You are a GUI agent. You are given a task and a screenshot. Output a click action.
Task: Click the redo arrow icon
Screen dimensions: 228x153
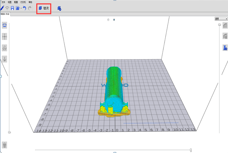coord(30,8)
